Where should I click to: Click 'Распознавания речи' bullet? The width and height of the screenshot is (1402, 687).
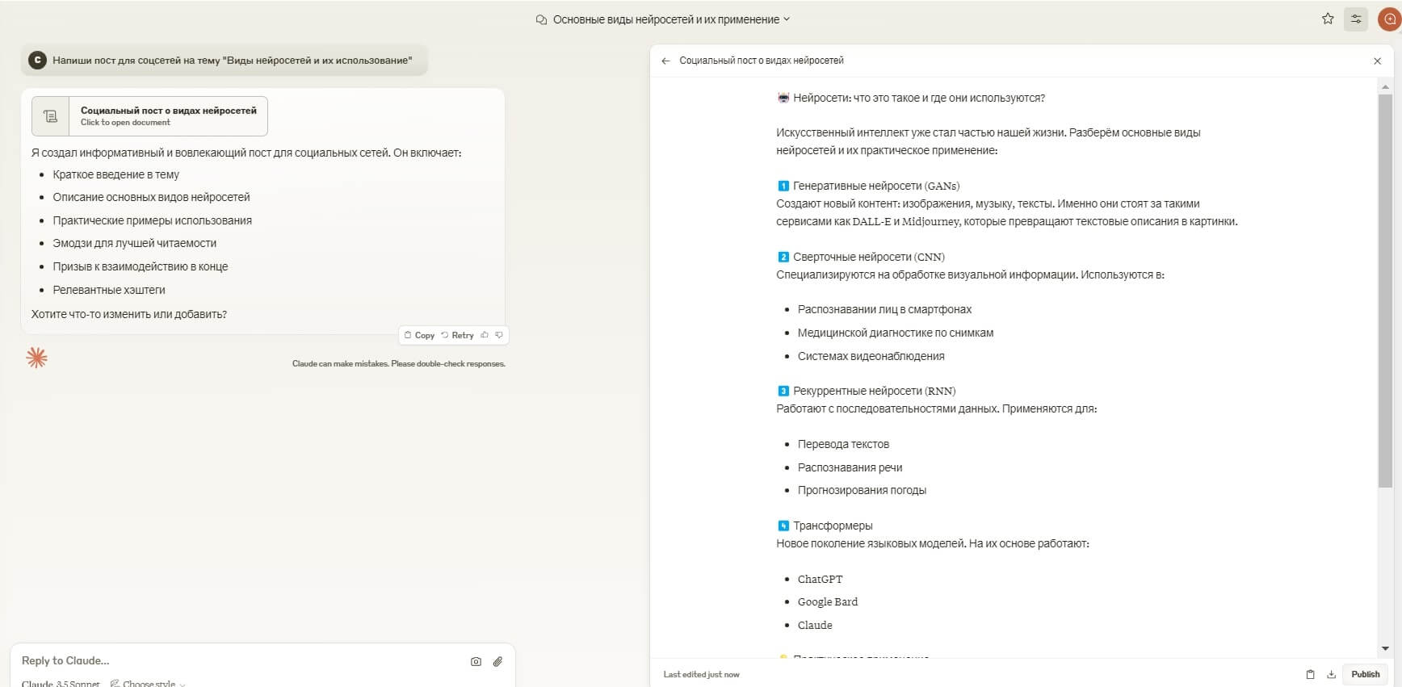pyautogui.click(x=850, y=467)
